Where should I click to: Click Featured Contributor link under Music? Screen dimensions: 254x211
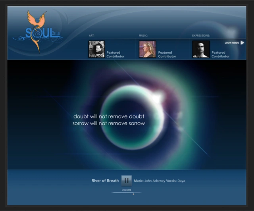[167, 54]
